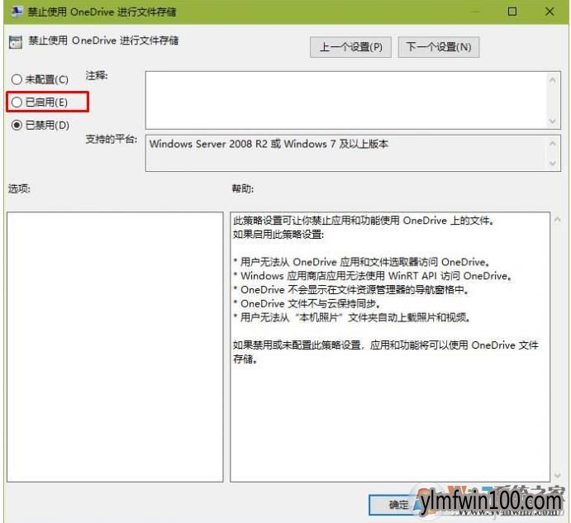Click supported platform box scroll up arrow
The height and width of the screenshot is (523, 571).
[x=553, y=144]
